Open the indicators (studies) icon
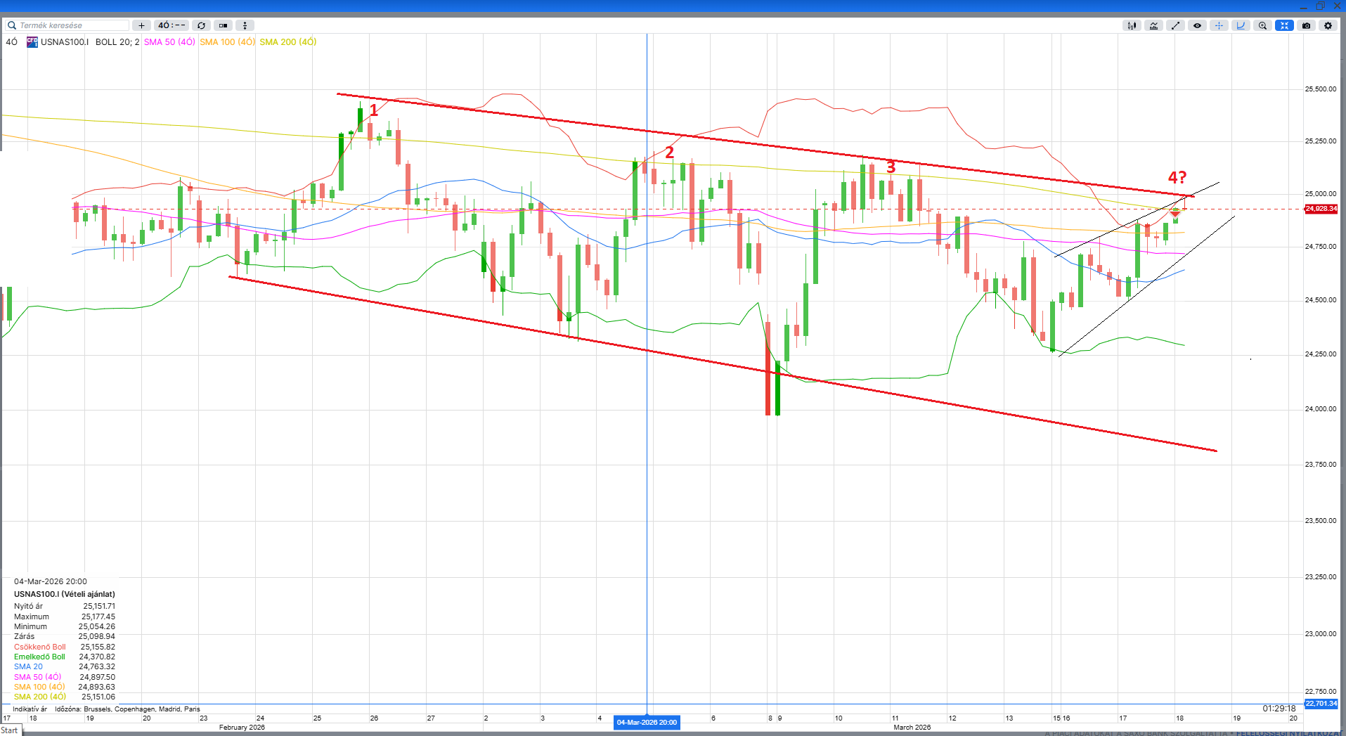Image resolution: width=1346 pixels, height=736 pixels. tap(1153, 25)
